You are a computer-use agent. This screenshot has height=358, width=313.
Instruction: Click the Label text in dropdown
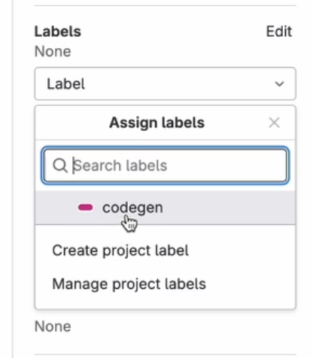(65, 83)
